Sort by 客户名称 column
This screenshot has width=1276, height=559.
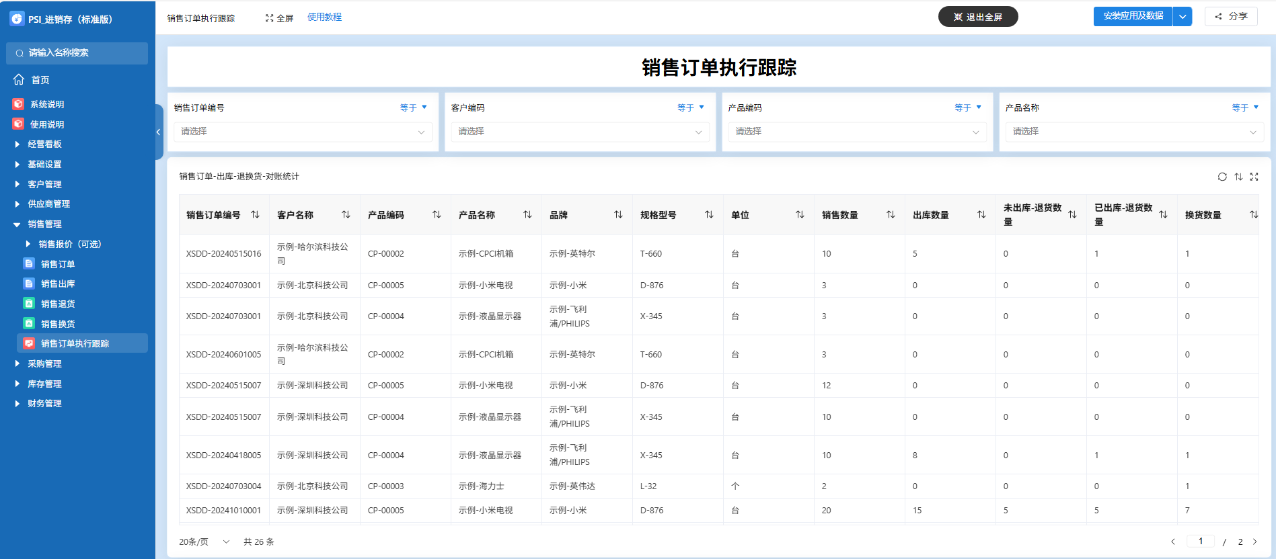pos(346,214)
